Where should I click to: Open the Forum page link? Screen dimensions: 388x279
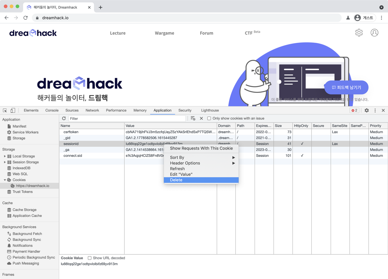[206, 33]
